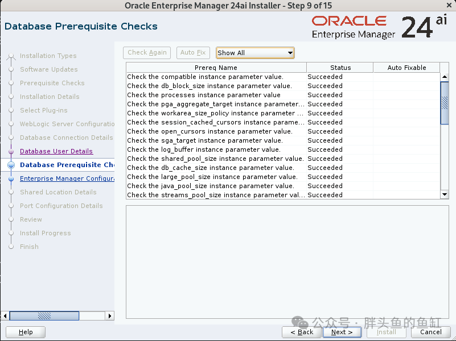This screenshot has height=341, width=456.
Task: Select the Database Prerequisite Checks step
Action: (x=67, y=165)
